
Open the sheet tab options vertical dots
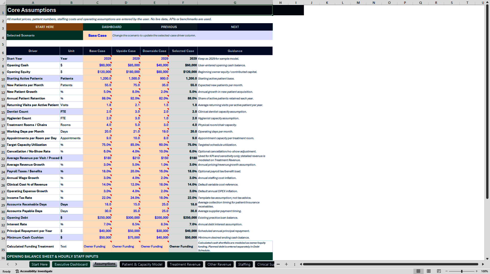coord(295,264)
